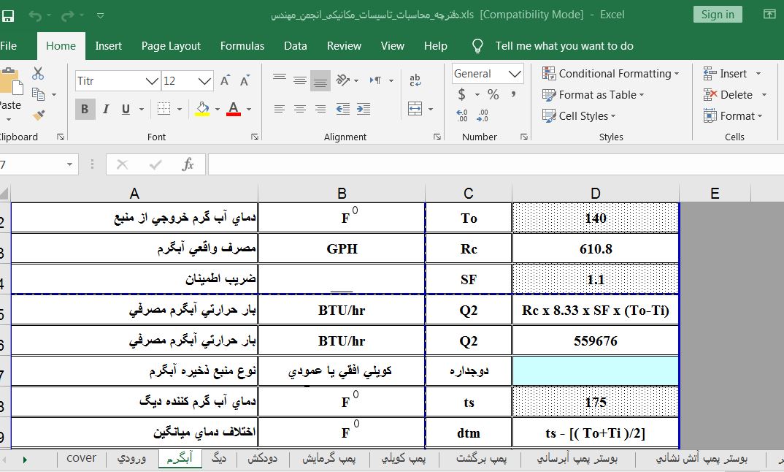Screen dimensions: 784x472
Task: Apply Percent Style formatting
Action: [493, 95]
